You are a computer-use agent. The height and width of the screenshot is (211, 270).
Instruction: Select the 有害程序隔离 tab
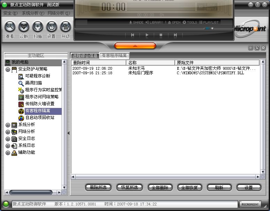click(114, 56)
